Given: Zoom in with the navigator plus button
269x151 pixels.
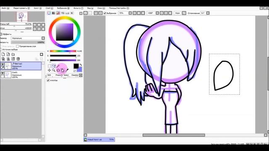Looking at the screenshot, I should click(x=39, y=25).
